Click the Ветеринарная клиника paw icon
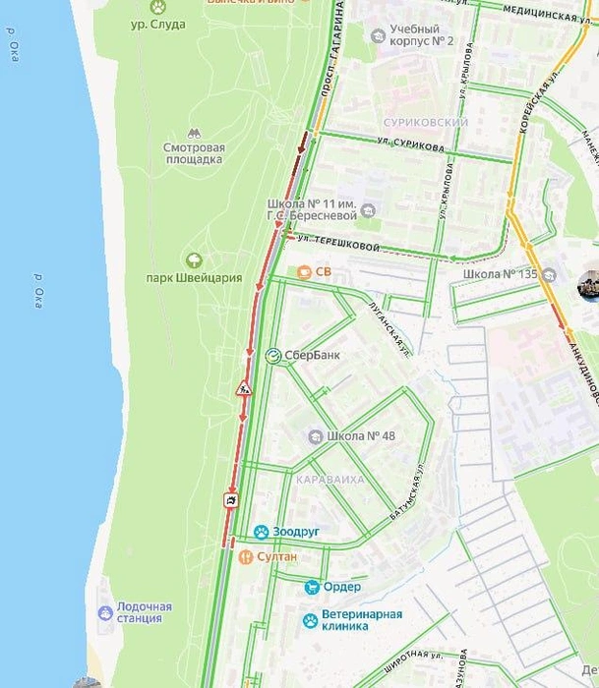 pos(311,620)
